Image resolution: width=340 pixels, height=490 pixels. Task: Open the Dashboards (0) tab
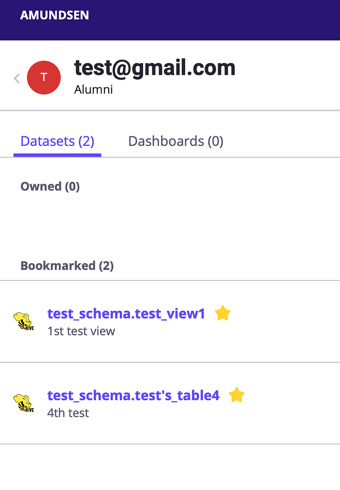click(175, 141)
